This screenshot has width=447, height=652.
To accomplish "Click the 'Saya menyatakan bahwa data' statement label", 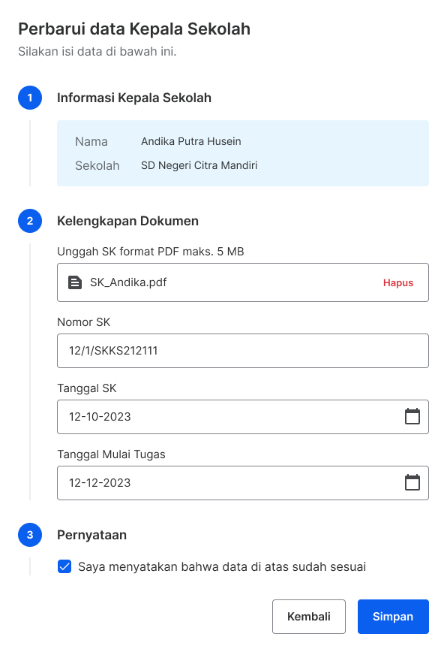I will [x=222, y=567].
